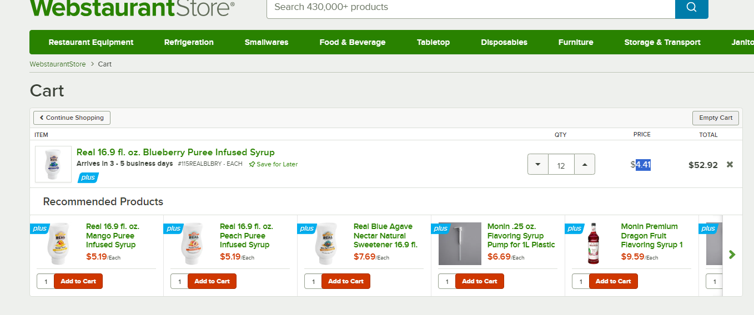Add Monin Dragon Fruit syrup to cart
Screen dimensions: 754x315
tap(614, 281)
